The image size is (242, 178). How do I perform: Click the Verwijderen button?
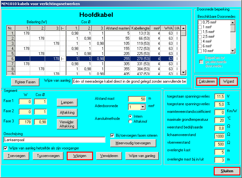pyautogui.click(x=109, y=156)
